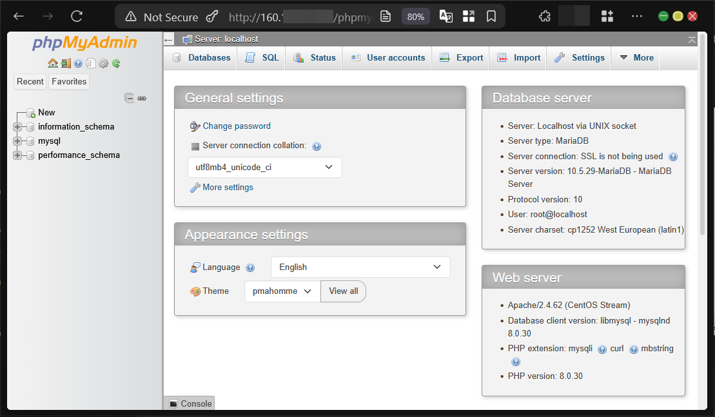Open the Language dropdown

coord(360,267)
